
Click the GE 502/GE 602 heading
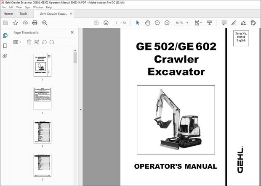[x=176, y=46]
